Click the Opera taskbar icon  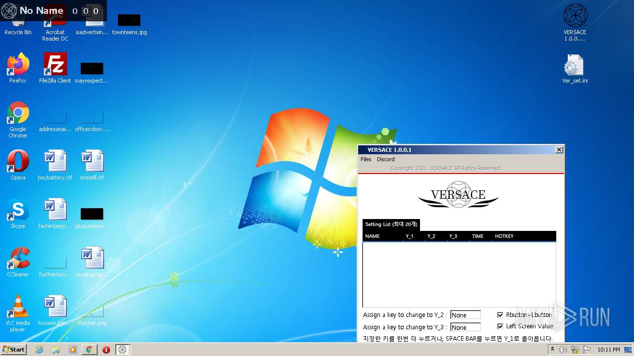106,350
